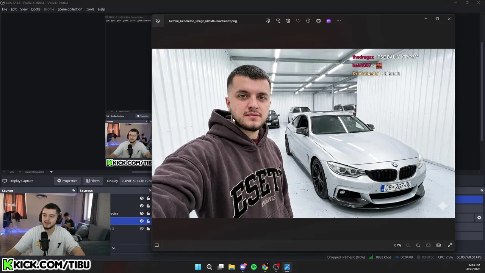The height and width of the screenshot is (273, 485).
Task: Click the Photos gallery icon beside filename
Action: (x=158, y=21)
